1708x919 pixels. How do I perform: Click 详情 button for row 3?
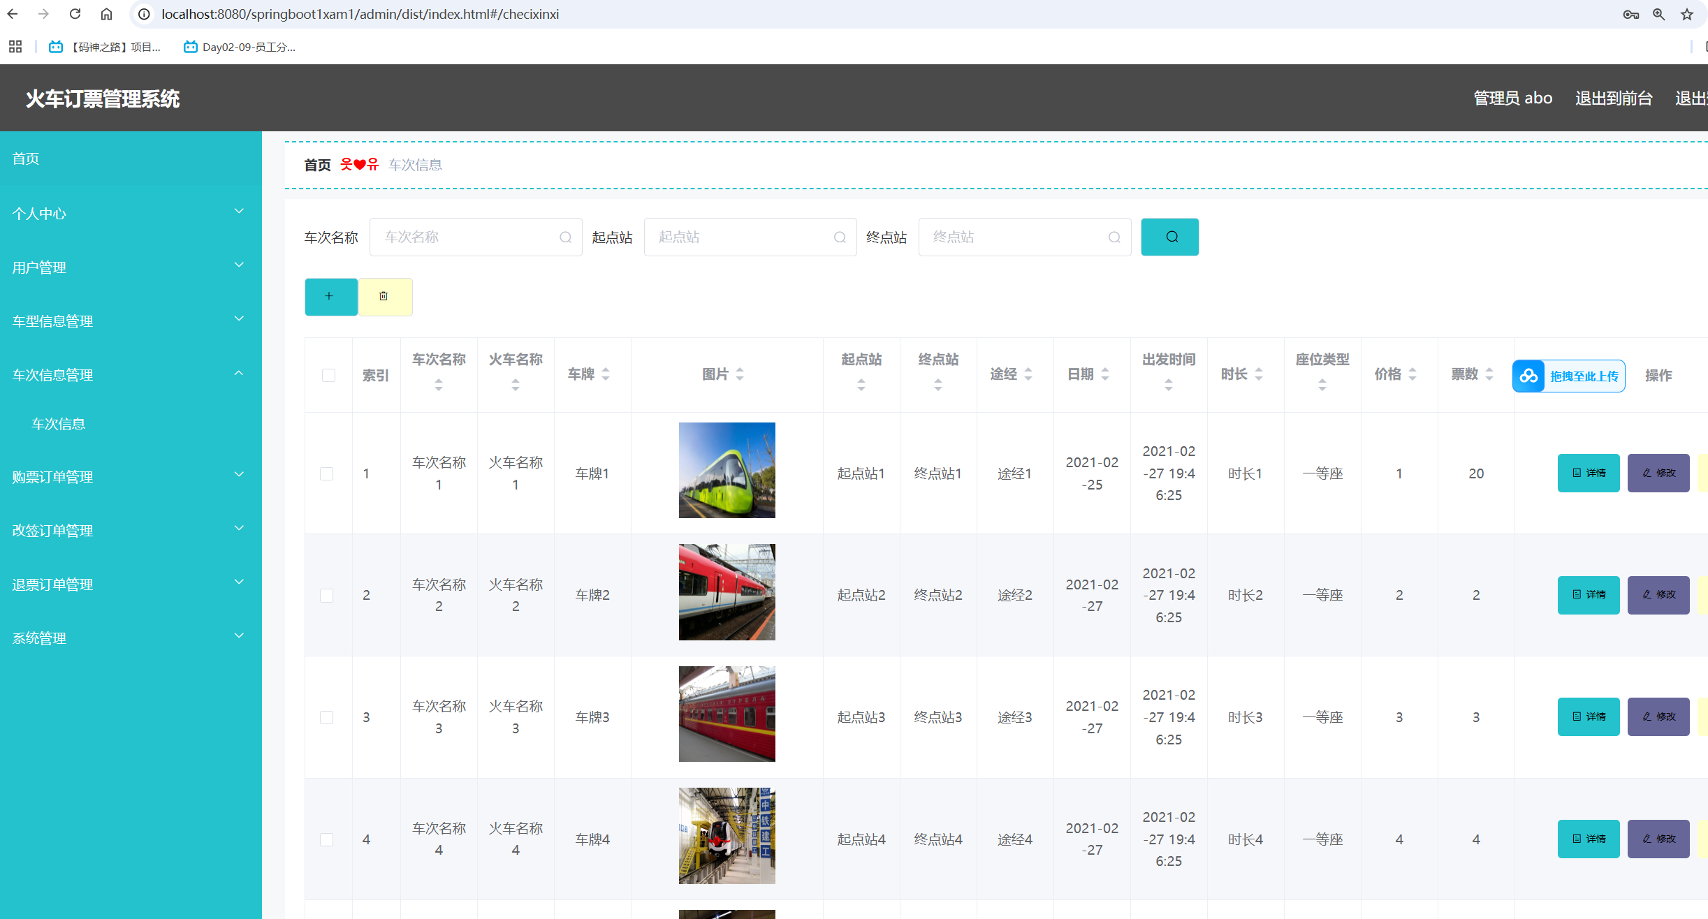(1589, 717)
